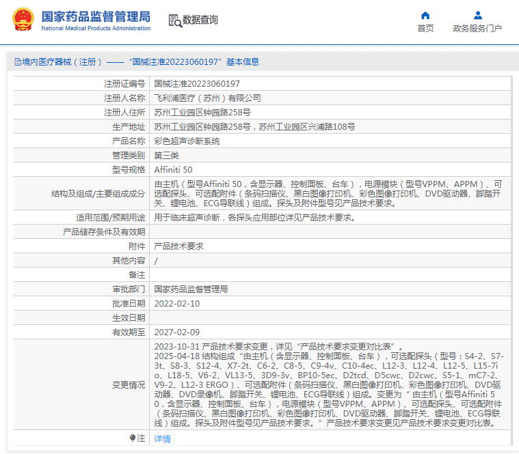Click the 结构及组成/主要组成成分 label
Viewport: 519px width, 454px height.
(x=98, y=194)
